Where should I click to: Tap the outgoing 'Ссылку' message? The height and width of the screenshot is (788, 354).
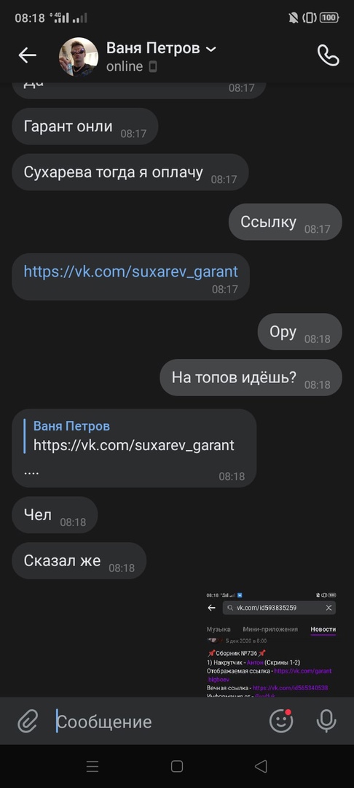tap(286, 222)
